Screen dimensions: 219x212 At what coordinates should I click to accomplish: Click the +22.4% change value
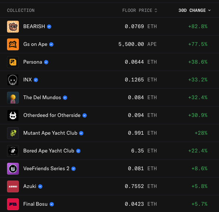tap(198, 151)
